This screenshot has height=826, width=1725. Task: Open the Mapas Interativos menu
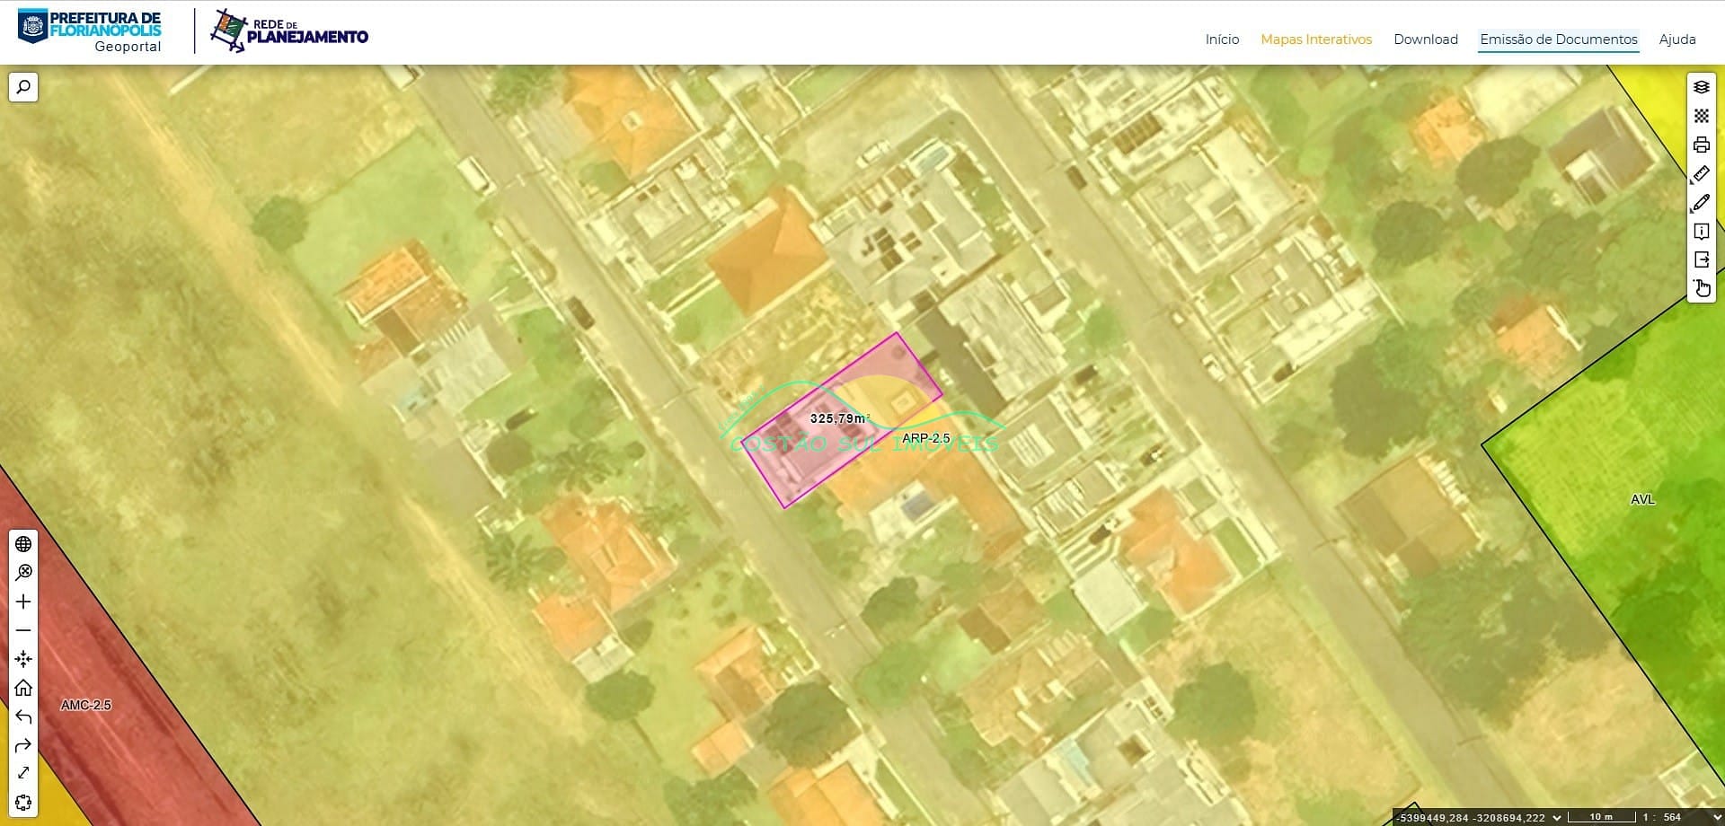(x=1315, y=40)
